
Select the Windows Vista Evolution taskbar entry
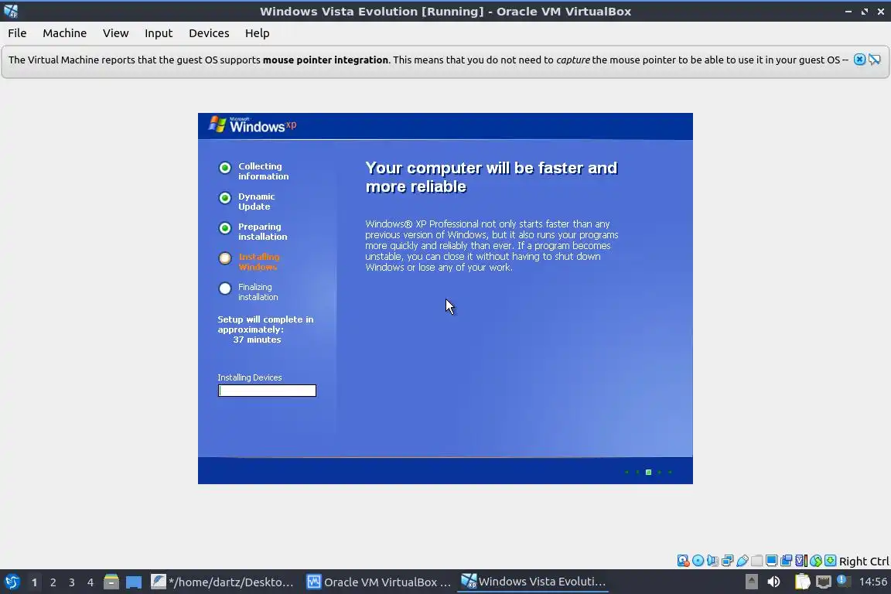pos(533,582)
